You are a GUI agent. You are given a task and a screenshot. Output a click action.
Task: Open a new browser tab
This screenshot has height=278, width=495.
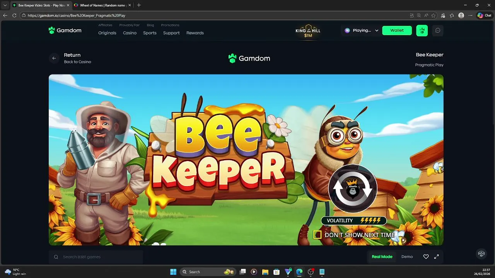(x=139, y=5)
